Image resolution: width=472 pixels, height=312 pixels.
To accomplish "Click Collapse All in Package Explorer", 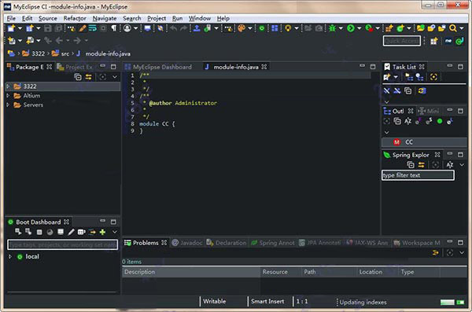I will [x=78, y=77].
